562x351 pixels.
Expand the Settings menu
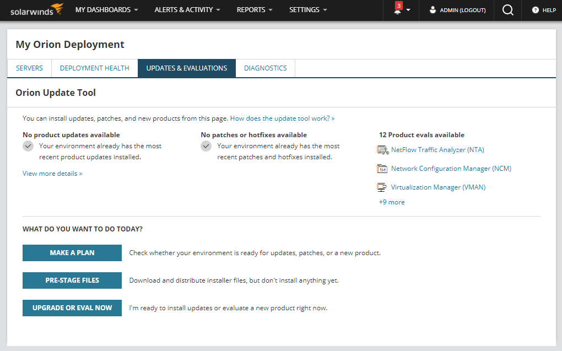pos(308,10)
